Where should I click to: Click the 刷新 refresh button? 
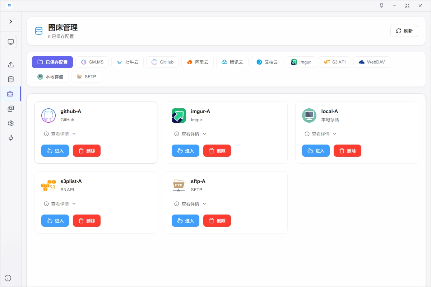click(404, 31)
